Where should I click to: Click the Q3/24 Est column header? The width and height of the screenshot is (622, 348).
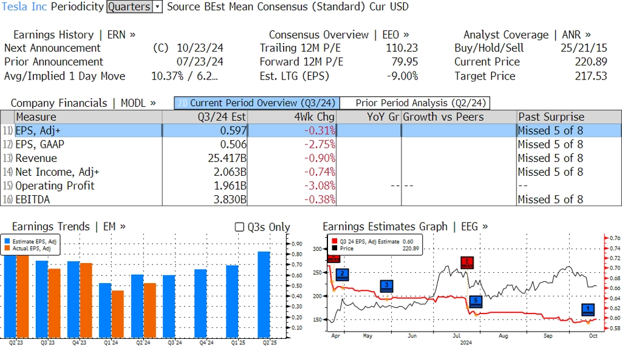pos(205,117)
